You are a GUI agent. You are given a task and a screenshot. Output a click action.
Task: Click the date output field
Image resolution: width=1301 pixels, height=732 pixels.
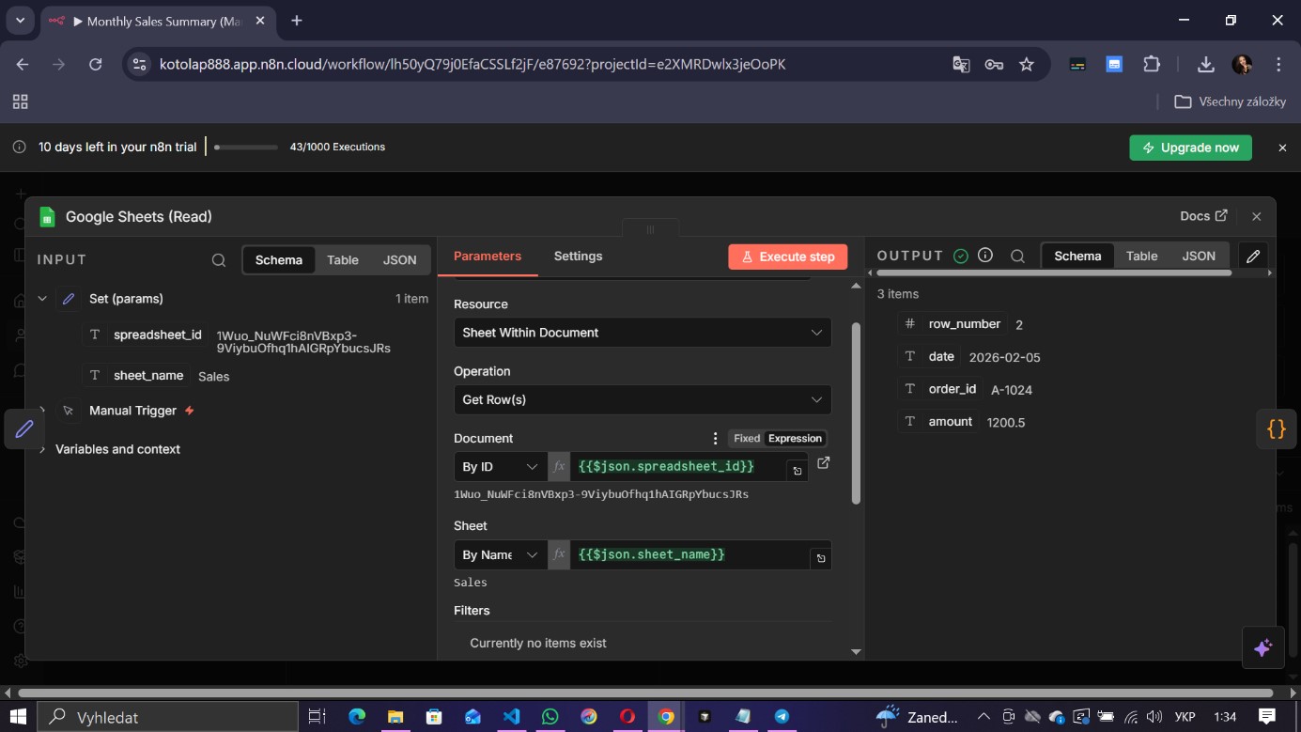click(x=929, y=357)
